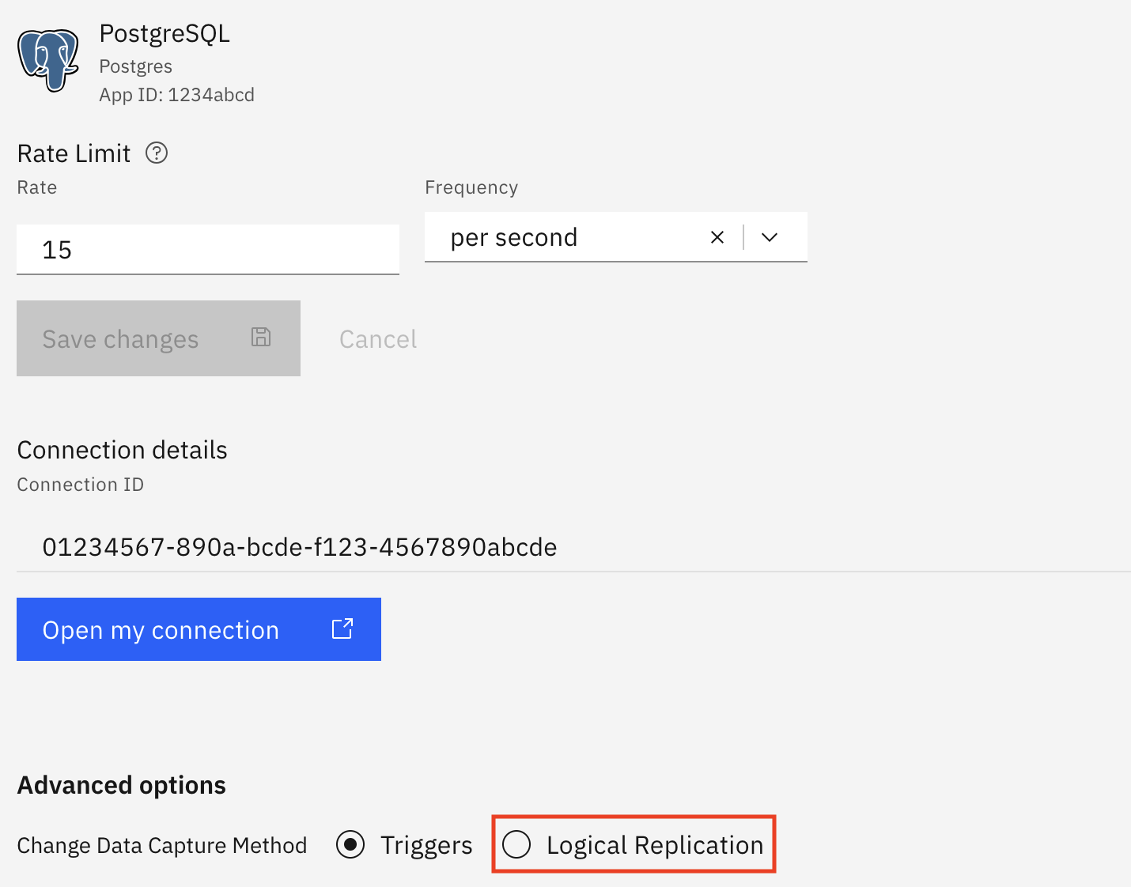Open the per second frequency combo box
The height and width of the screenshot is (887, 1131).
[615, 237]
